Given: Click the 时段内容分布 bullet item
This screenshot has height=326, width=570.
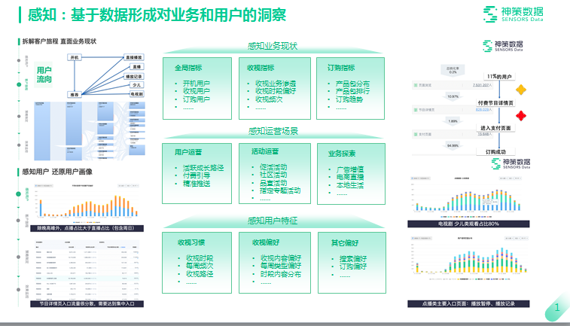Looking at the screenshot, I should point(281,274).
